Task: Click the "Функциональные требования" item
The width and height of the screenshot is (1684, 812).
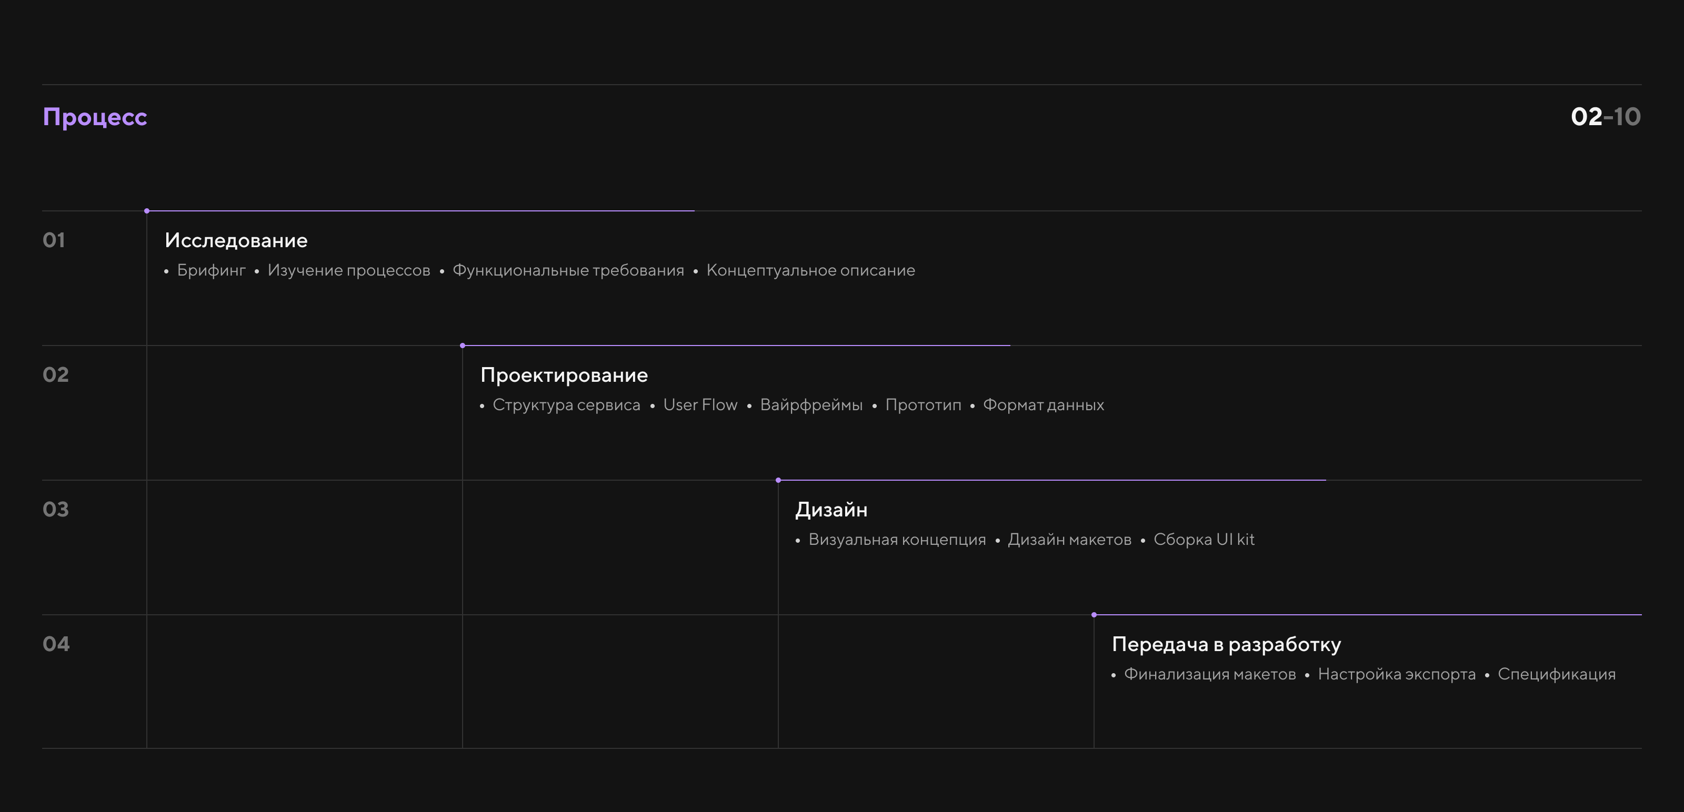Action: 568,270
